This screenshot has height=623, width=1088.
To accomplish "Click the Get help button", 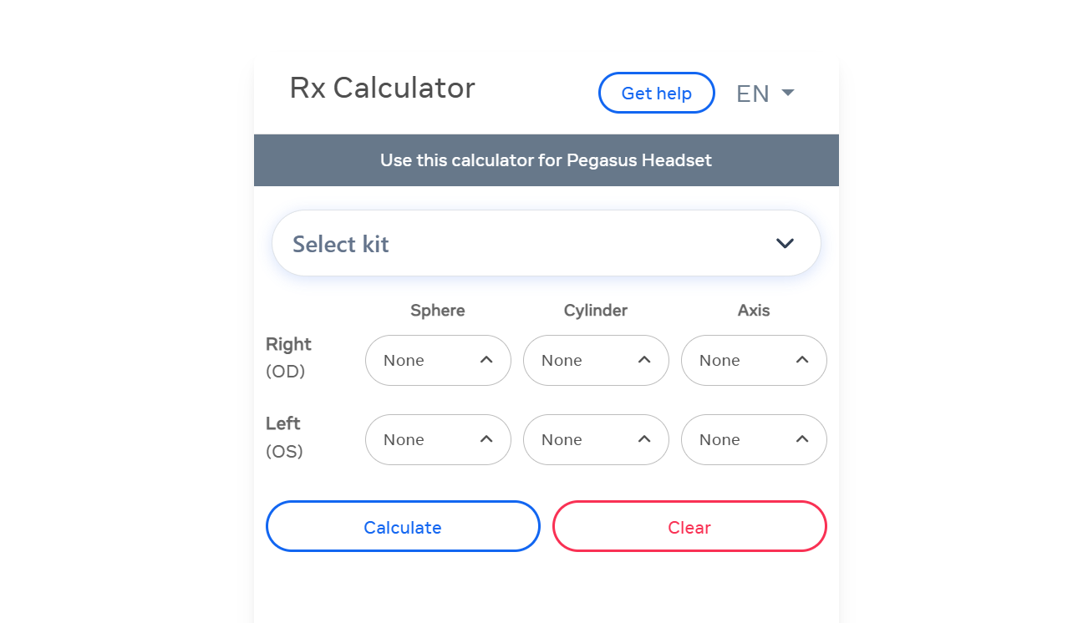I will pos(657,93).
